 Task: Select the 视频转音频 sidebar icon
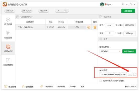click(x=8, y=60)
